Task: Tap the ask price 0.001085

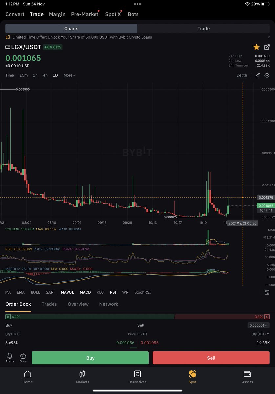Action: click(150, 343)
